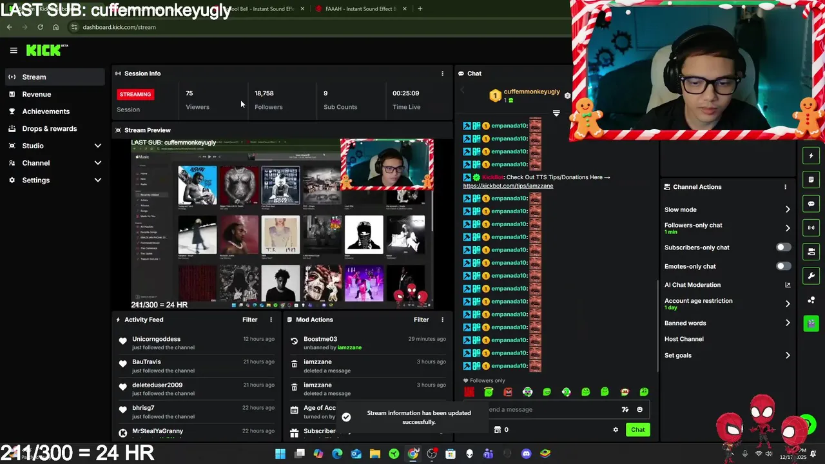Click the three-dots cluster icon in right rail
The height and width of the screenshot is (464, 825).
click(811, 300)
